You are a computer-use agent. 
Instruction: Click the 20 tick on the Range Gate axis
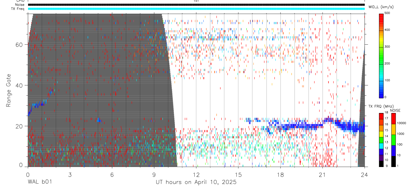(19, 126)
